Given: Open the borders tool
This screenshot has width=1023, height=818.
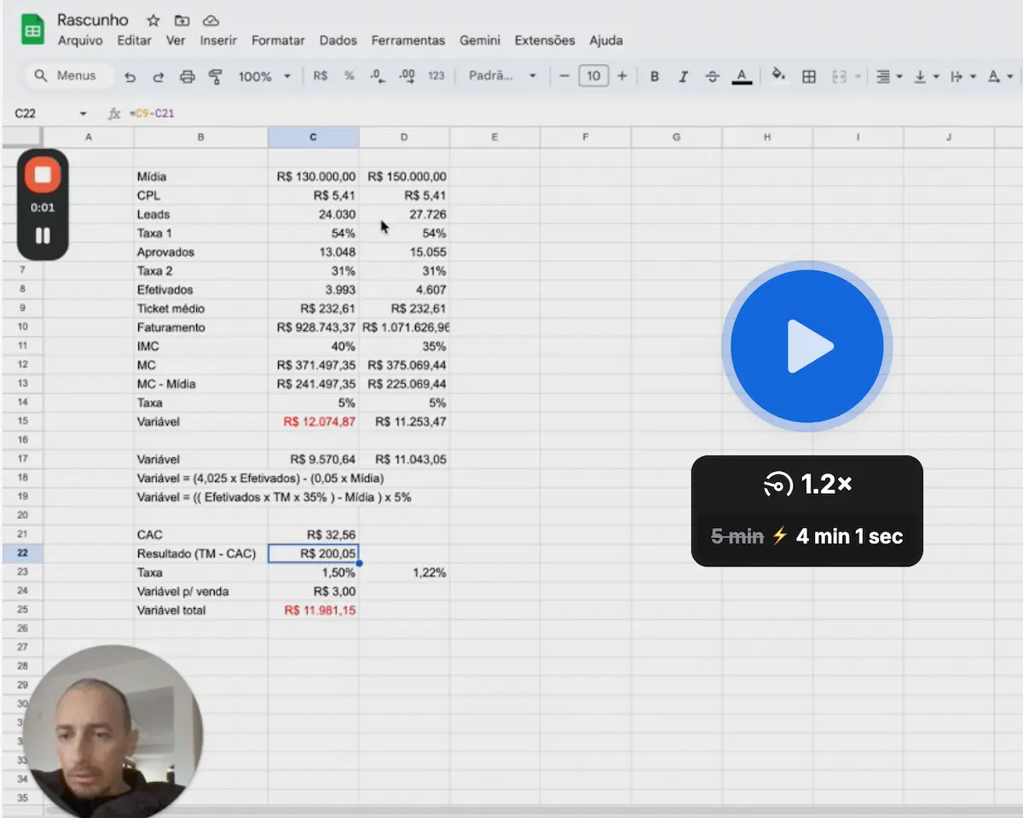Looking at the screenshot, I should (x=809, y=76).
